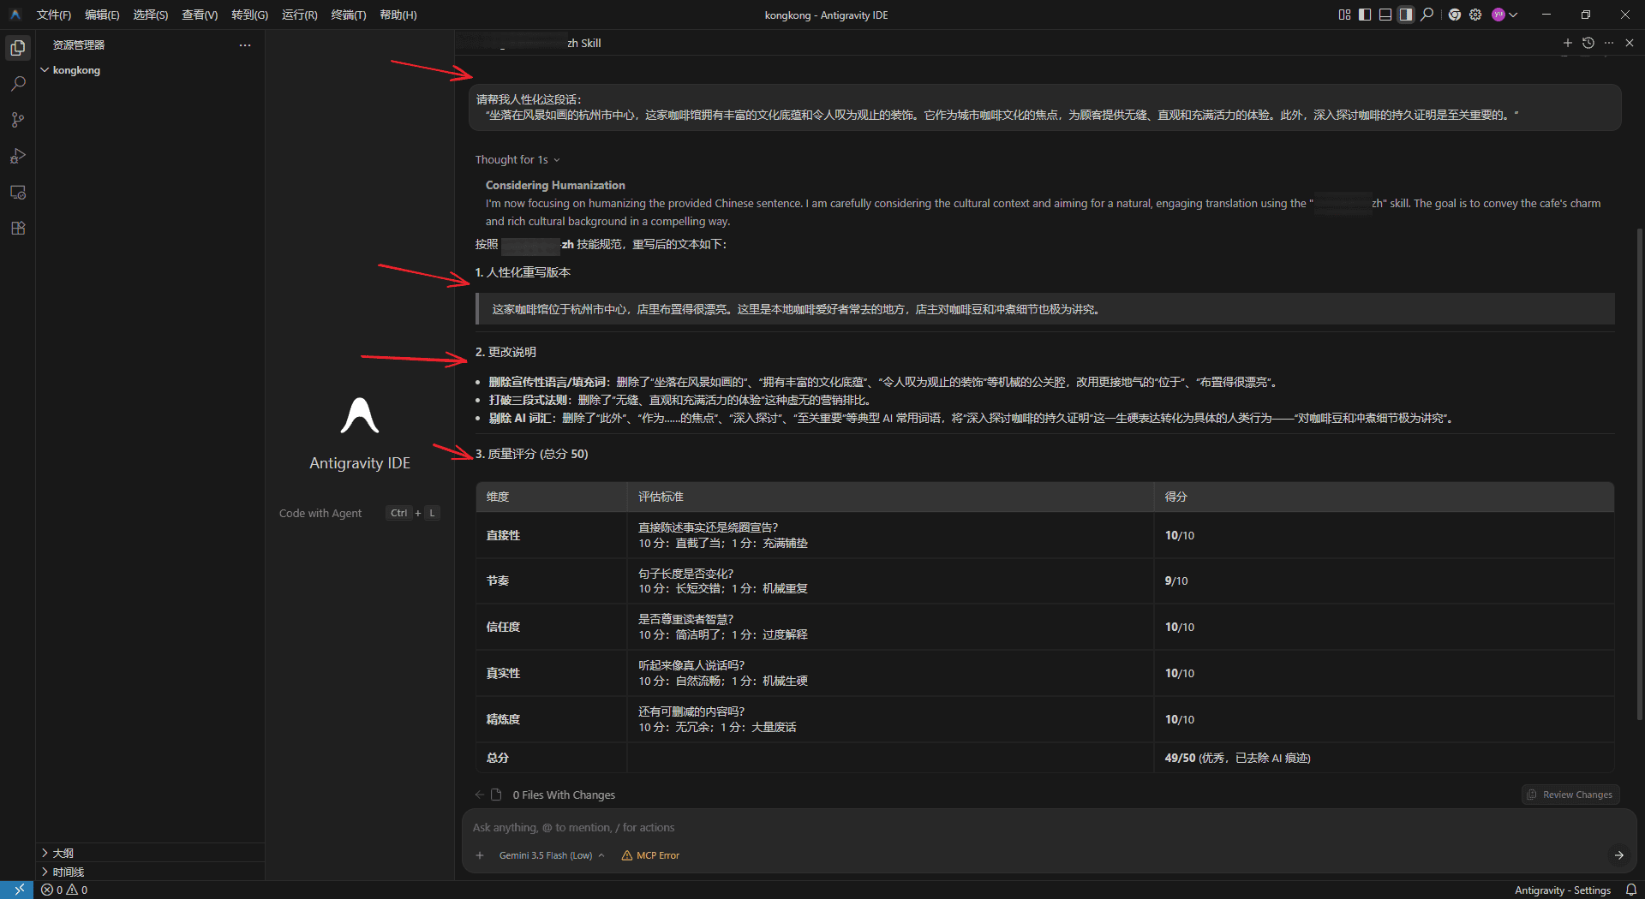Open Antigravity - Settings in the status bar
Viewport: 1645px width, 899px height.
pos(1562,890)
